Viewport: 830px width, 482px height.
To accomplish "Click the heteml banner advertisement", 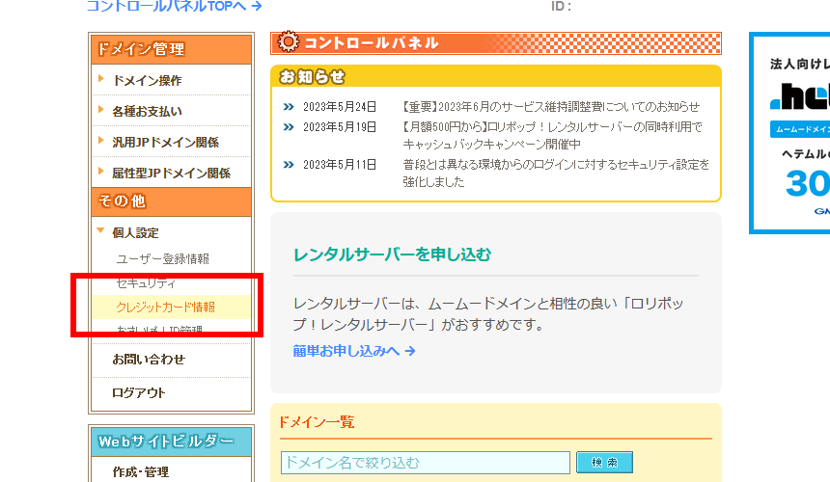I will pyautogui.click(x=789, y=133).
